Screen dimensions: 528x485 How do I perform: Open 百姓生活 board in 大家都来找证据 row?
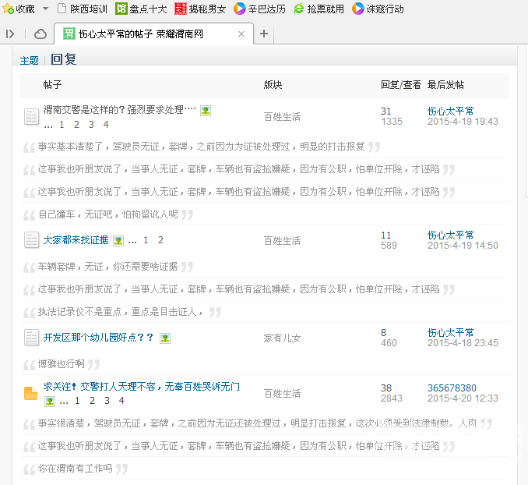(282, 241)
